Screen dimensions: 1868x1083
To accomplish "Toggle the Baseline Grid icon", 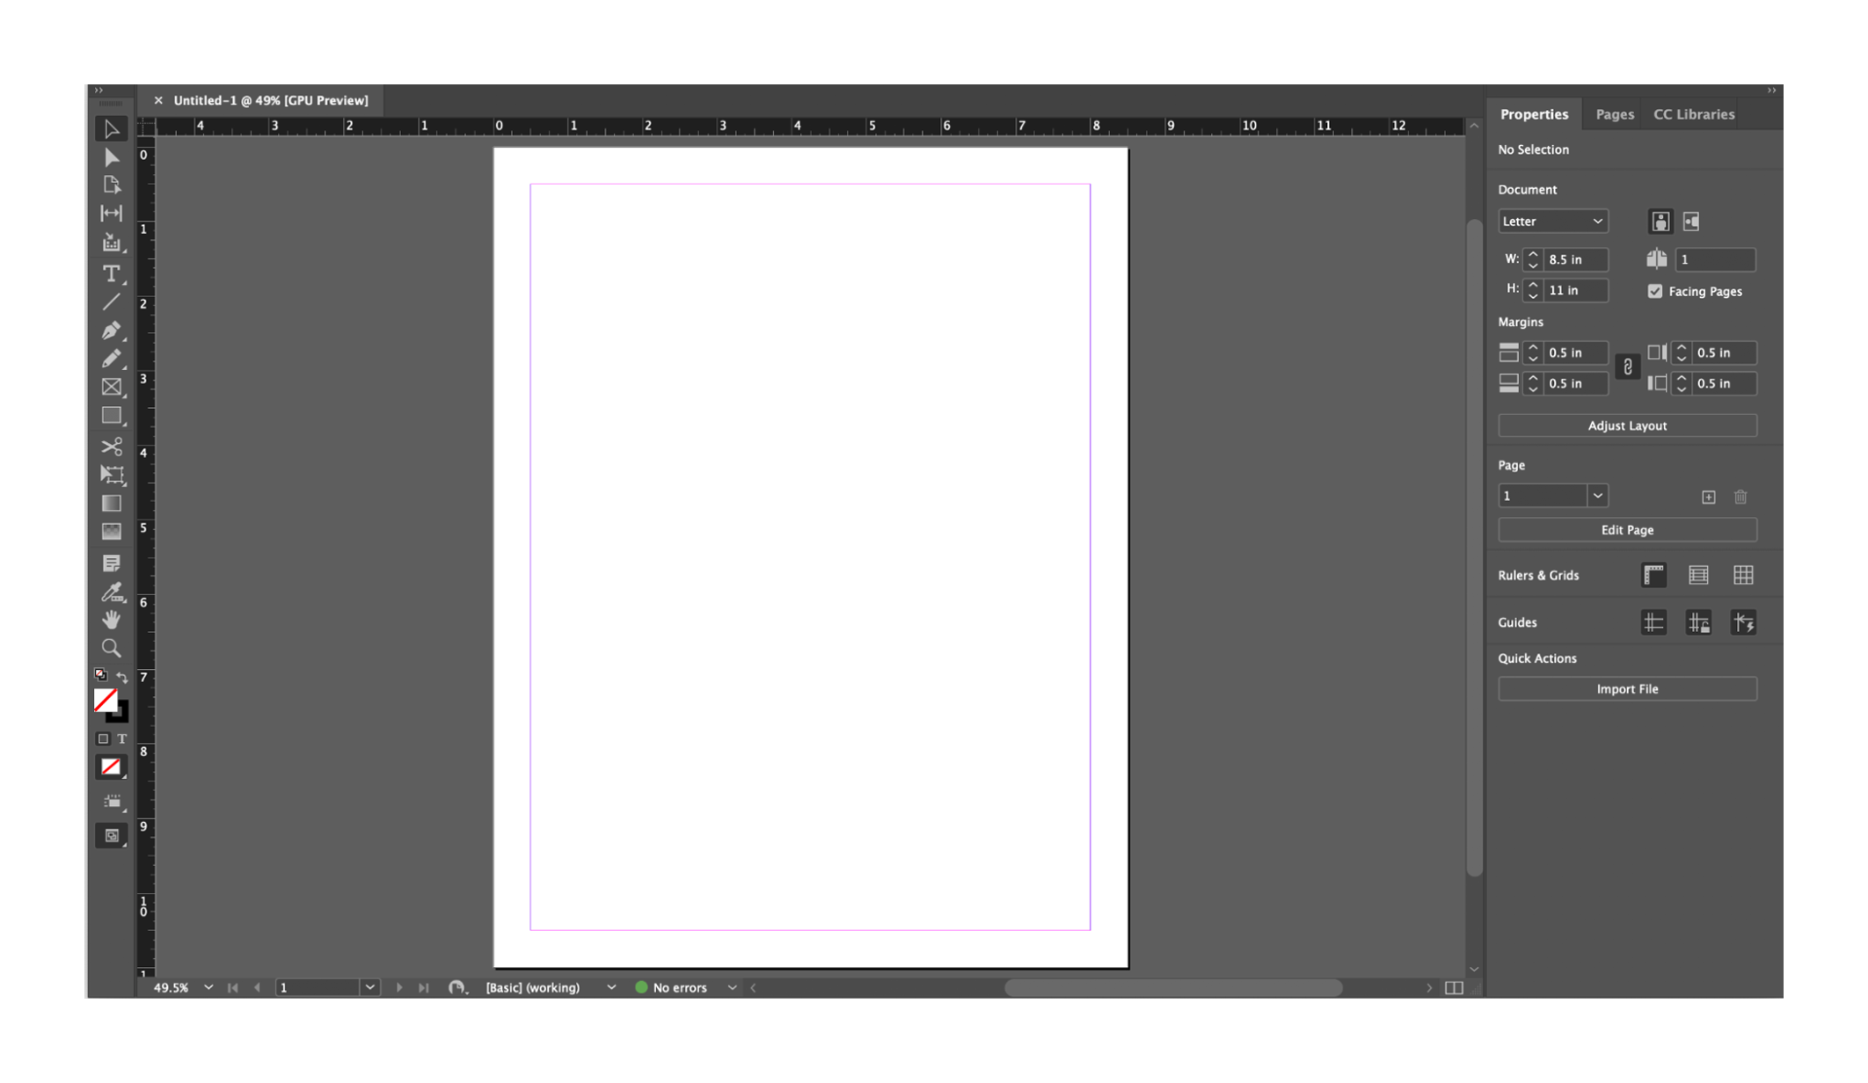I will (1699, 575).
